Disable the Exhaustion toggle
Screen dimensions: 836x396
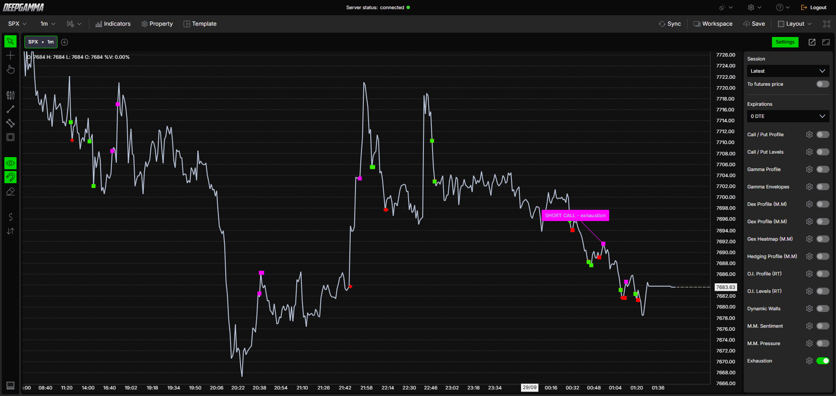click(823, 361)
